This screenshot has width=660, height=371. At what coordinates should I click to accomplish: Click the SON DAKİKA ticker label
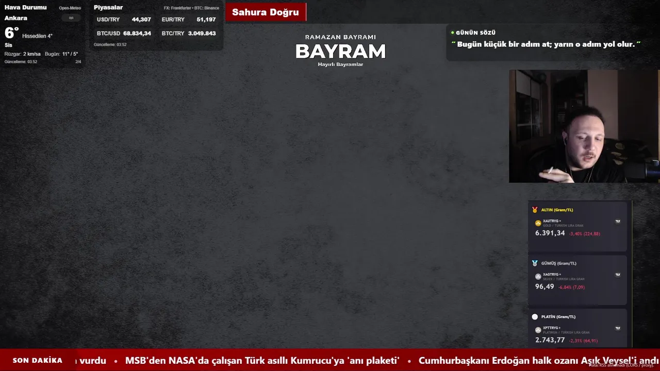[x=38, y=361]
